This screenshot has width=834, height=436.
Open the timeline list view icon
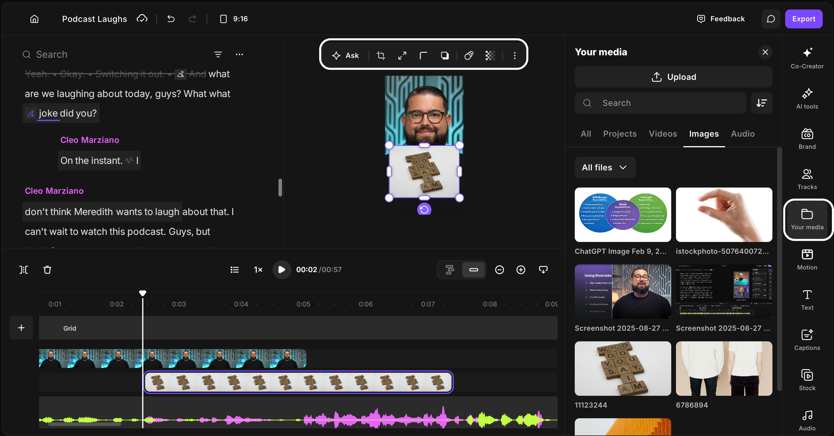point(235,270)
